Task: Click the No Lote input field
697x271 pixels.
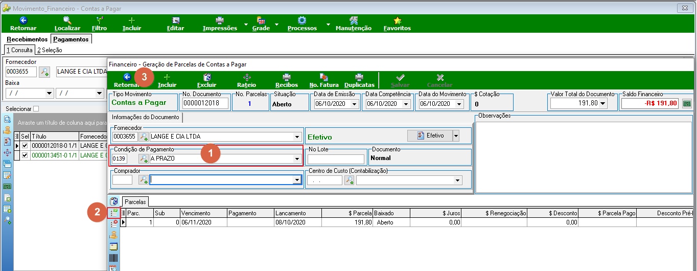Action: (336, 159)
